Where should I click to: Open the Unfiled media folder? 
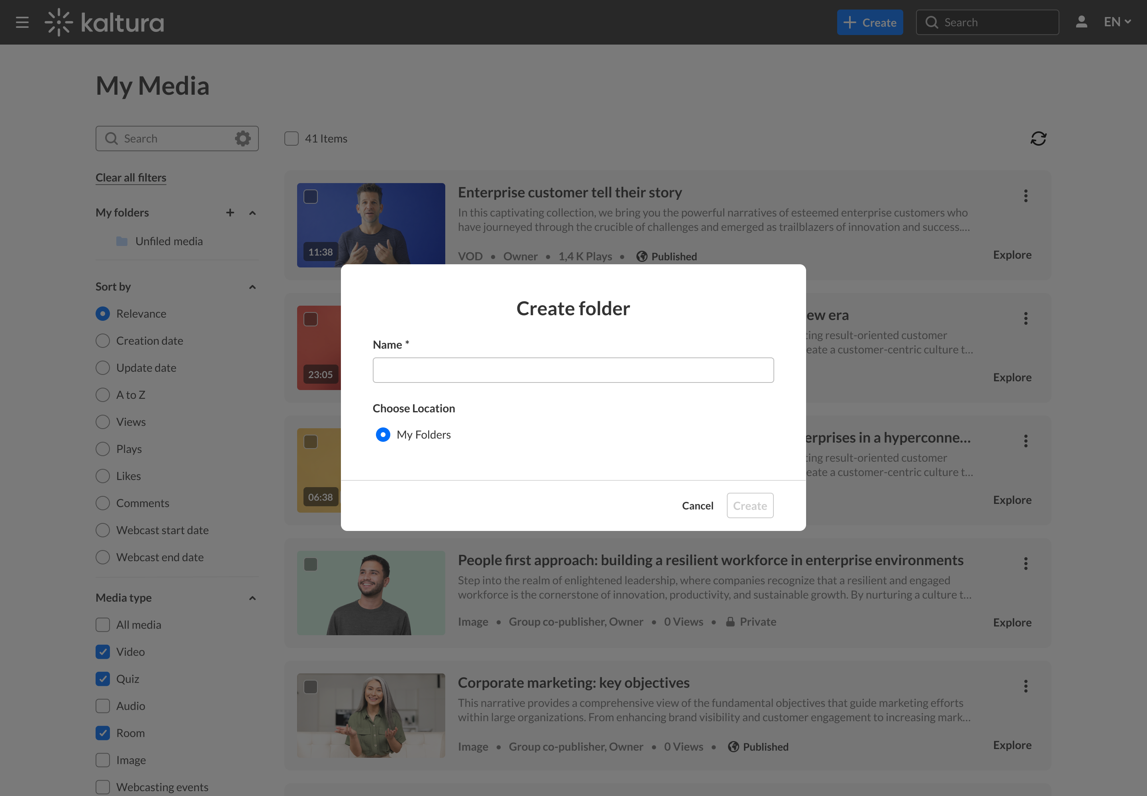[169, 242]
